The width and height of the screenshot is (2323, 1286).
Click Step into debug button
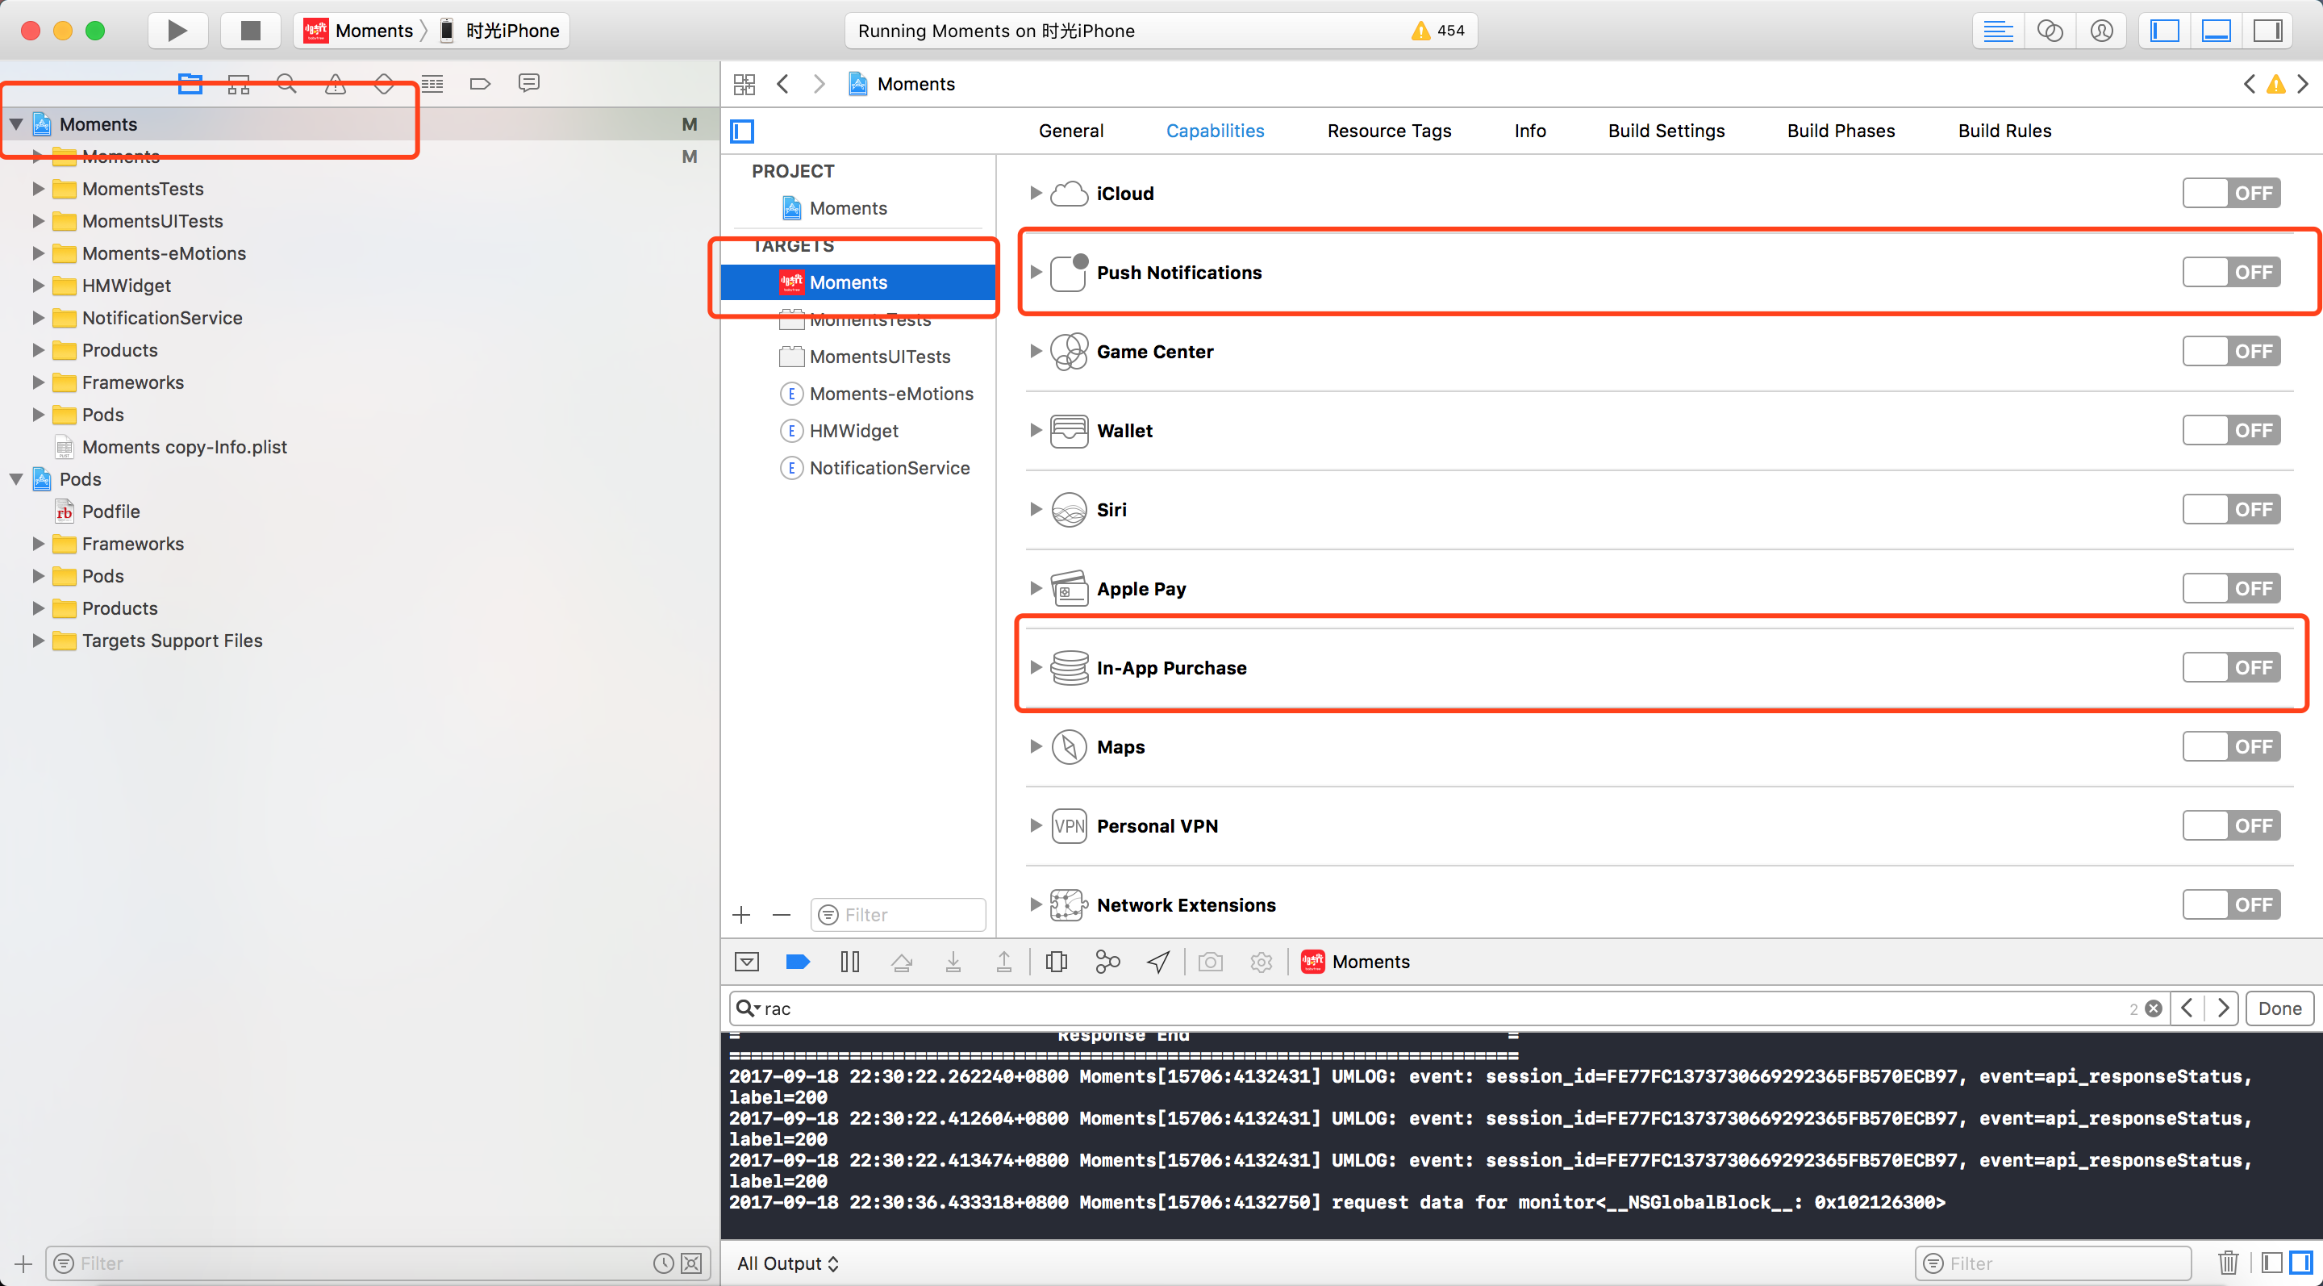953,962
